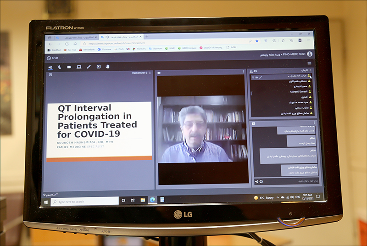Open the hamburger menu at top right
Image resolution: width=367 pixels, height=246 pixels.
(309, 63)
